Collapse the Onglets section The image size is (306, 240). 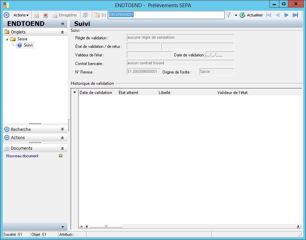tap(62, 32)
